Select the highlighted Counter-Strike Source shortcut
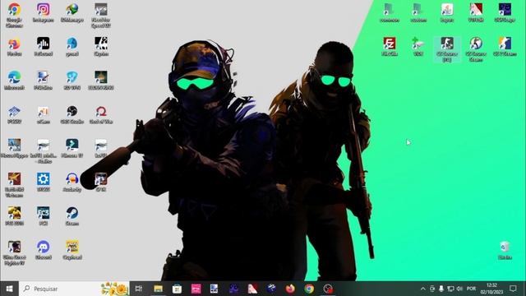 447,49
